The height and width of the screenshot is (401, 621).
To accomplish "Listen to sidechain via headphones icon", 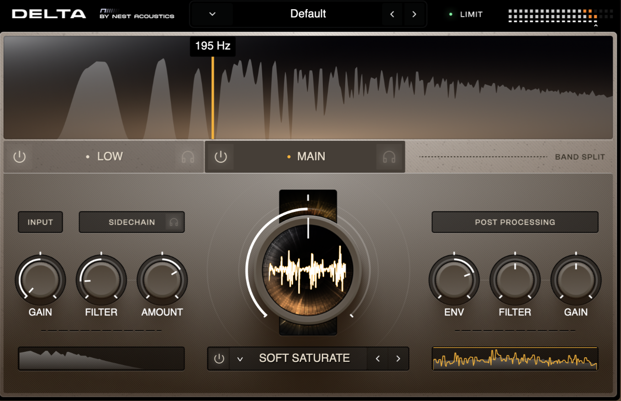I will click(x=174, y=222).
